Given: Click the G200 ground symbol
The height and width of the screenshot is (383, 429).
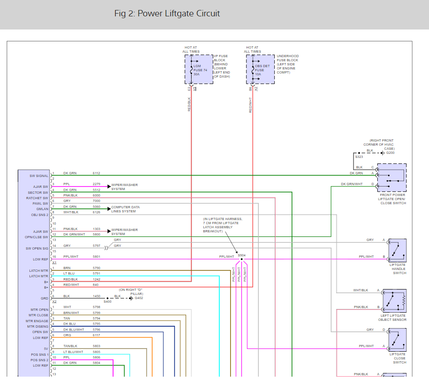Looking at the screenshot, I should pyautogui.click(x=382, y=153).
